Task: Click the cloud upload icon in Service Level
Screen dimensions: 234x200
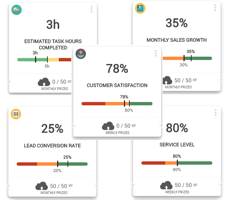Action: coord(166,185)
